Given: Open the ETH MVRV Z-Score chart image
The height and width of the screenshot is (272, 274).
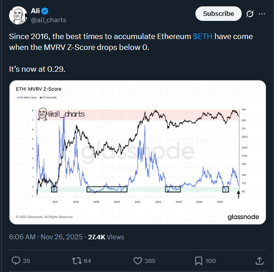Looking at the screenshot, I should [x=137, y=152].
